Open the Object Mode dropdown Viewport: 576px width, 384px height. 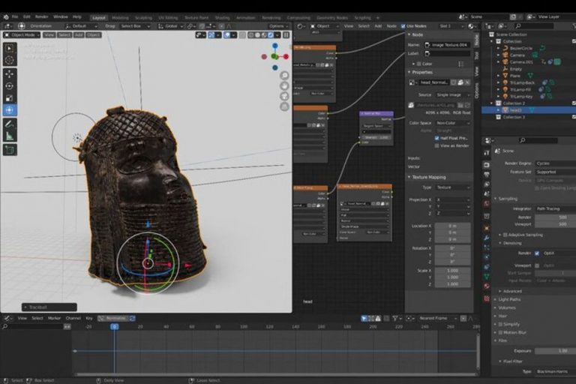click(22, 35)
